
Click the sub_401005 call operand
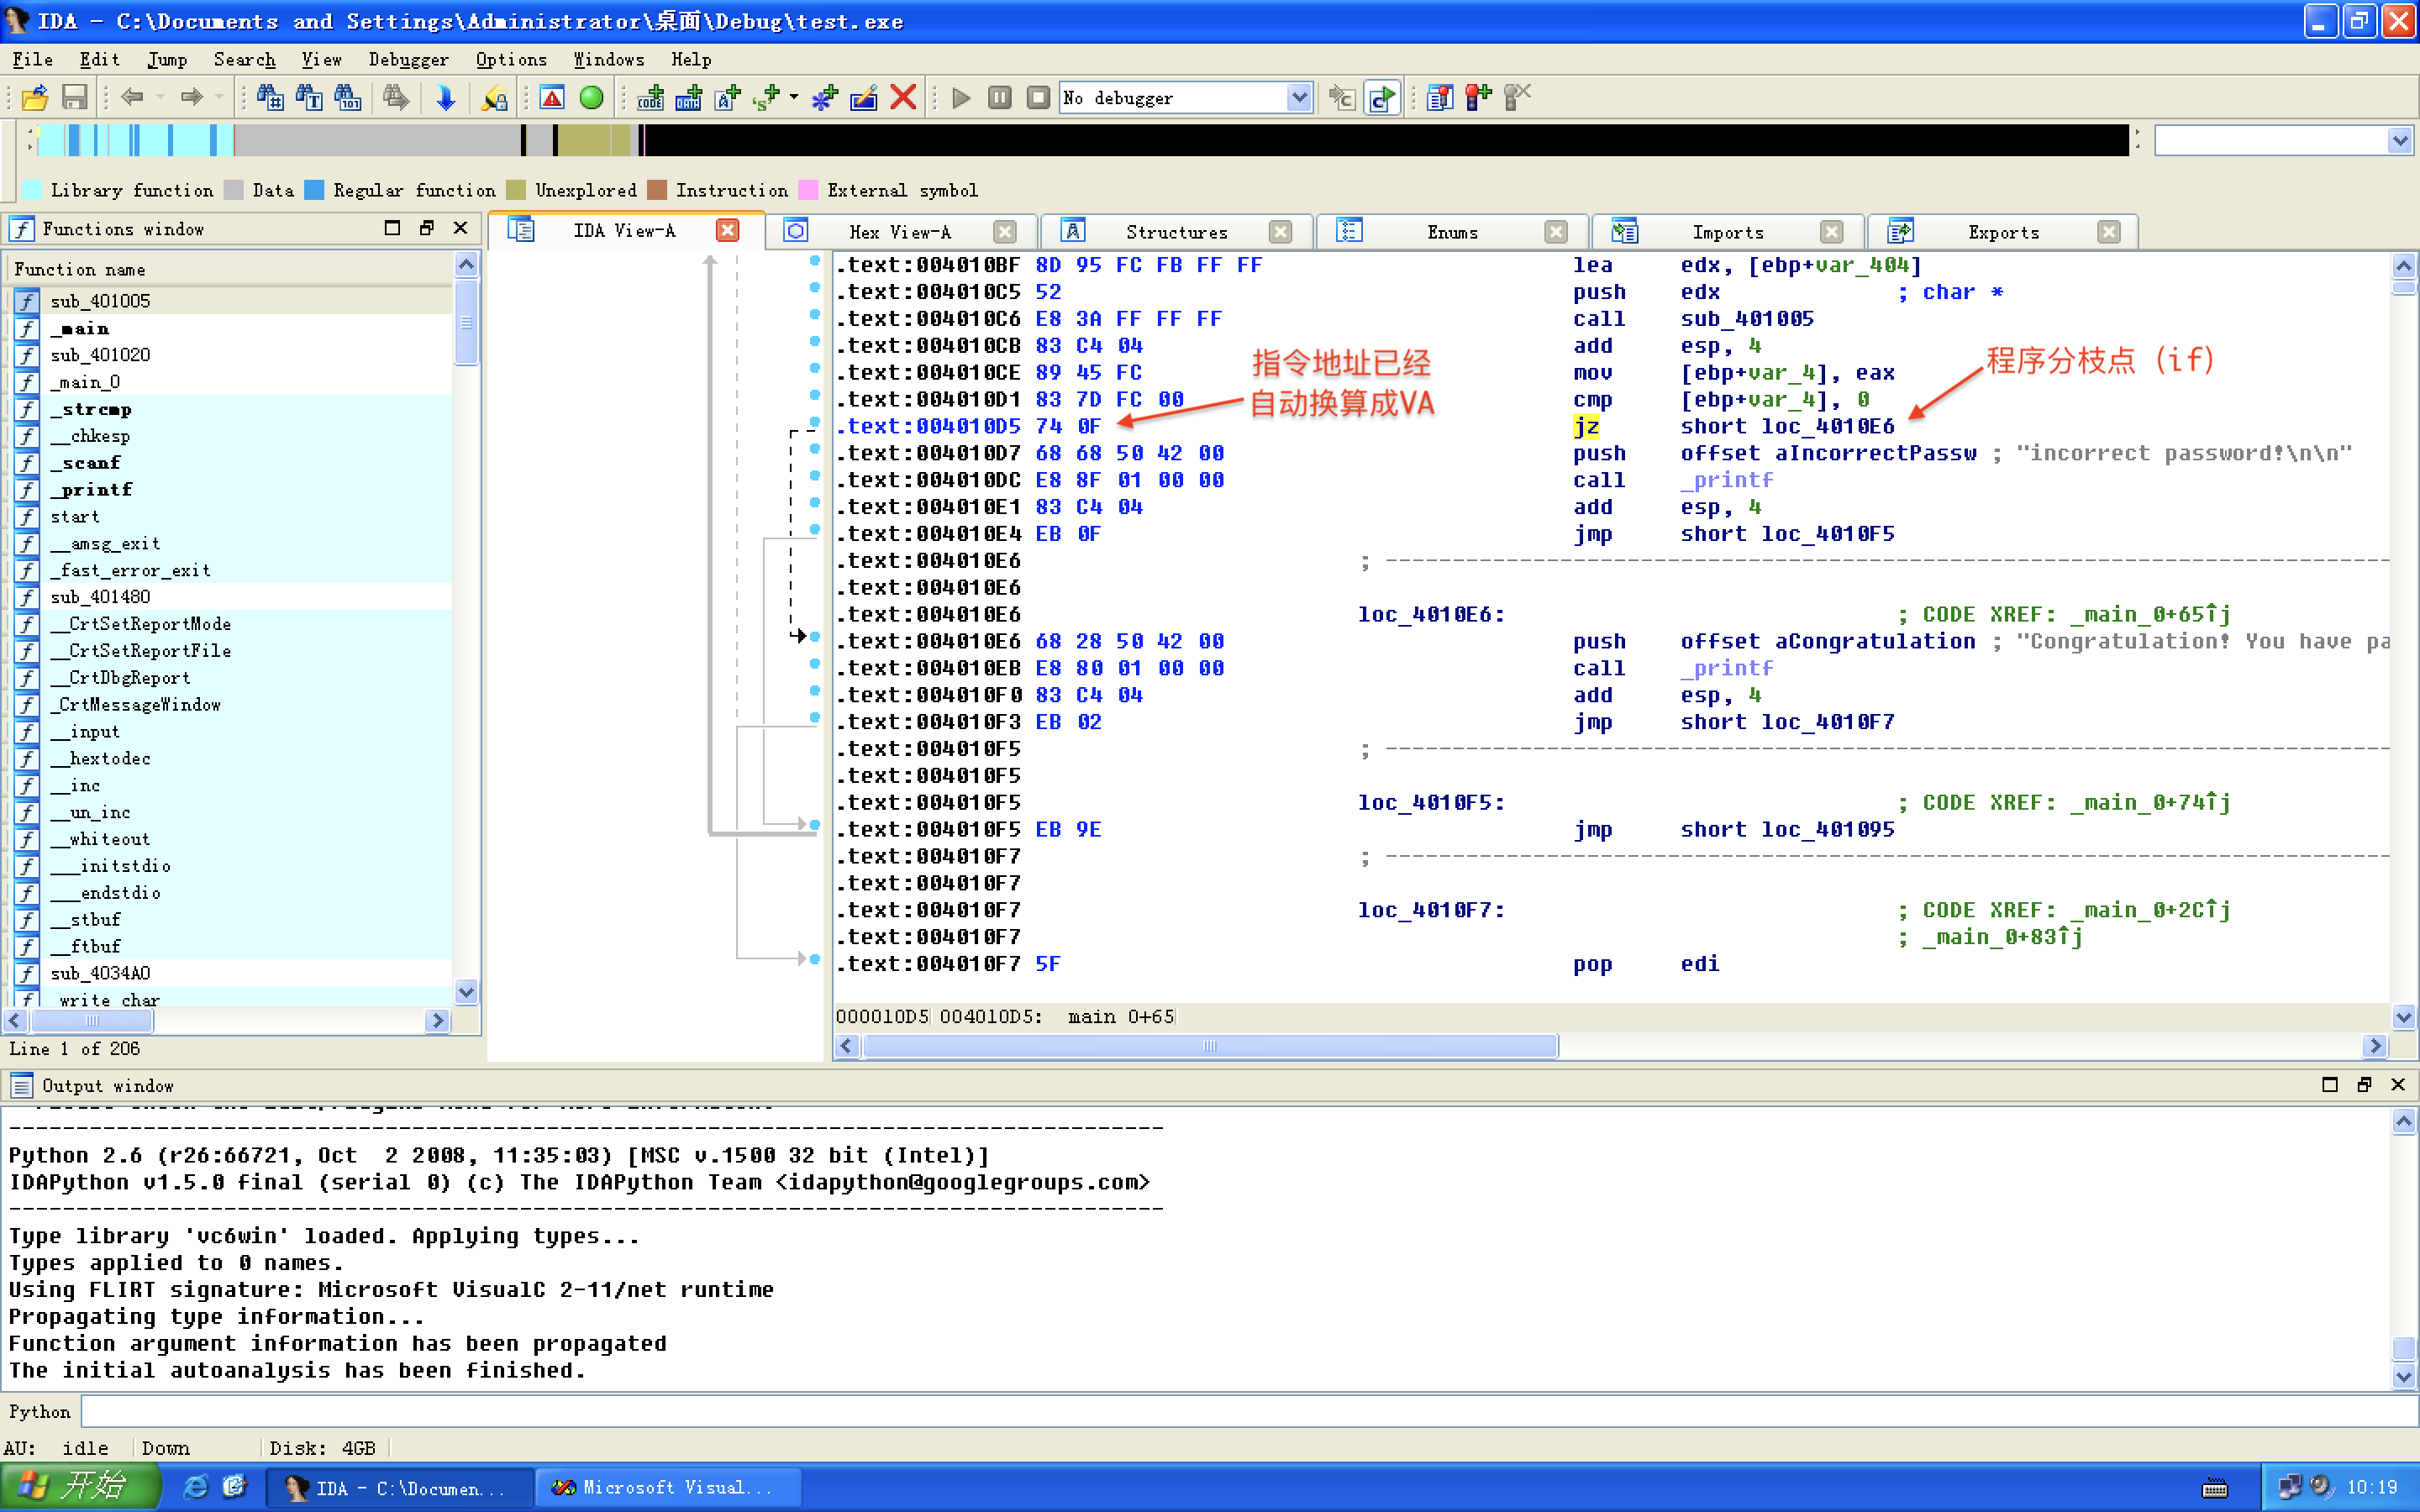[x=1747, y=319]
